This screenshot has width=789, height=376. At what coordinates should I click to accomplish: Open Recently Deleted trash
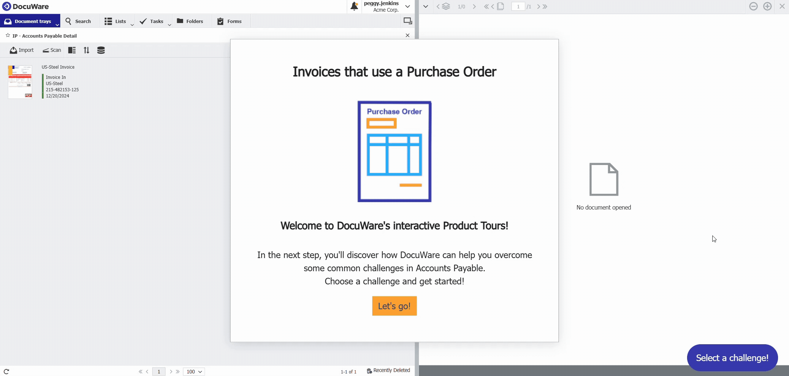[x=388, y=371]
